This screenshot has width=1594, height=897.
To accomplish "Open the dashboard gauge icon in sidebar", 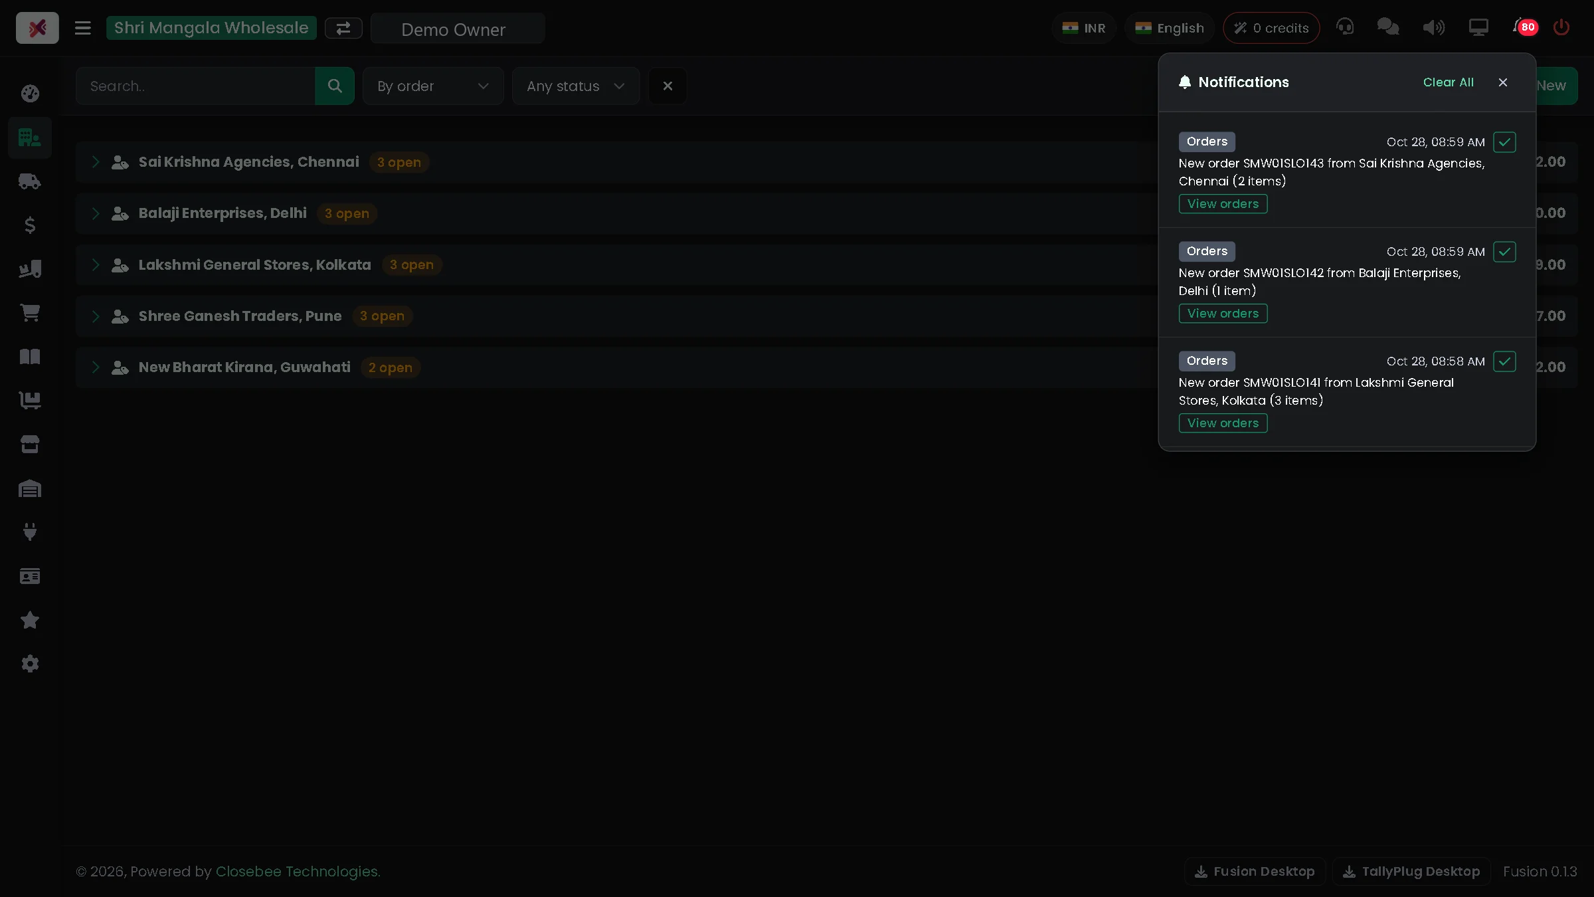I will point(30,94).
